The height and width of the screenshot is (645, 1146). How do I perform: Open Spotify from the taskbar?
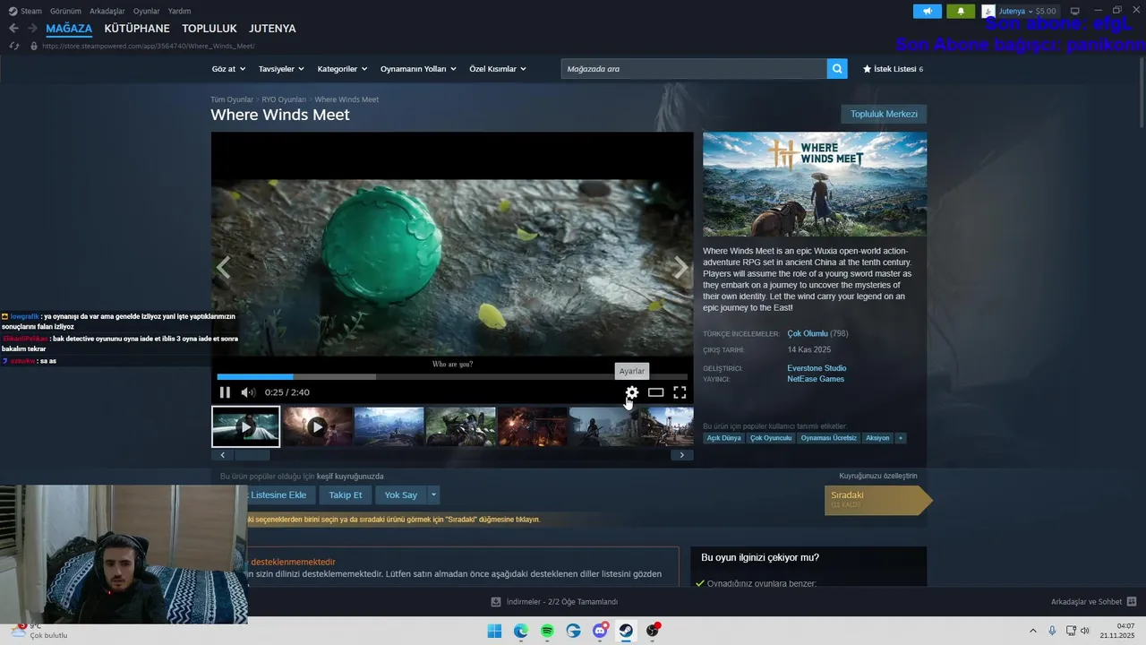click(x=547, y=631)
